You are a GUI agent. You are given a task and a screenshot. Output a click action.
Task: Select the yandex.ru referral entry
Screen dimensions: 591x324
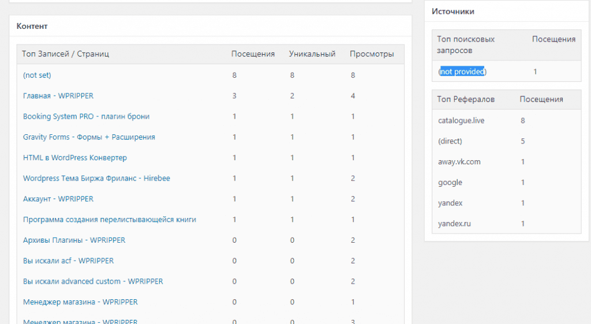454,224
